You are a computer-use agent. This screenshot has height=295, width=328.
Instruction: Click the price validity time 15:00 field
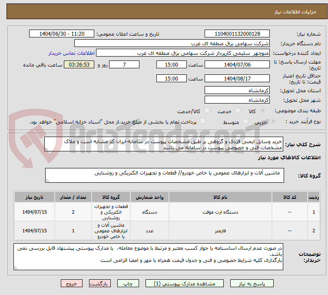click(171, 79)
